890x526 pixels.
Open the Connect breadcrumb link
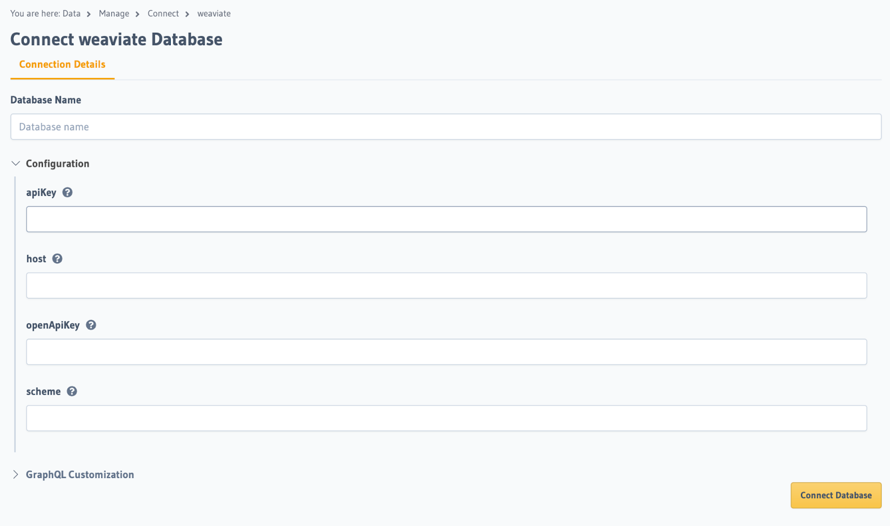pyautogui.click(x=163, y=13)
